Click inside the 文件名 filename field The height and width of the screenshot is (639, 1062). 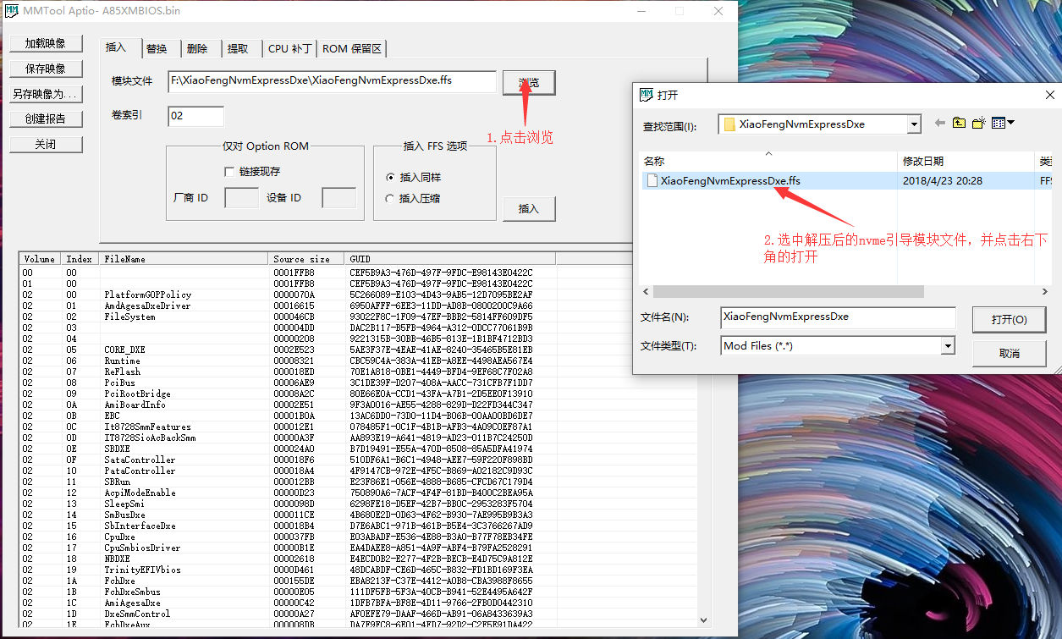pyautogui.click(x=838, y=317)
